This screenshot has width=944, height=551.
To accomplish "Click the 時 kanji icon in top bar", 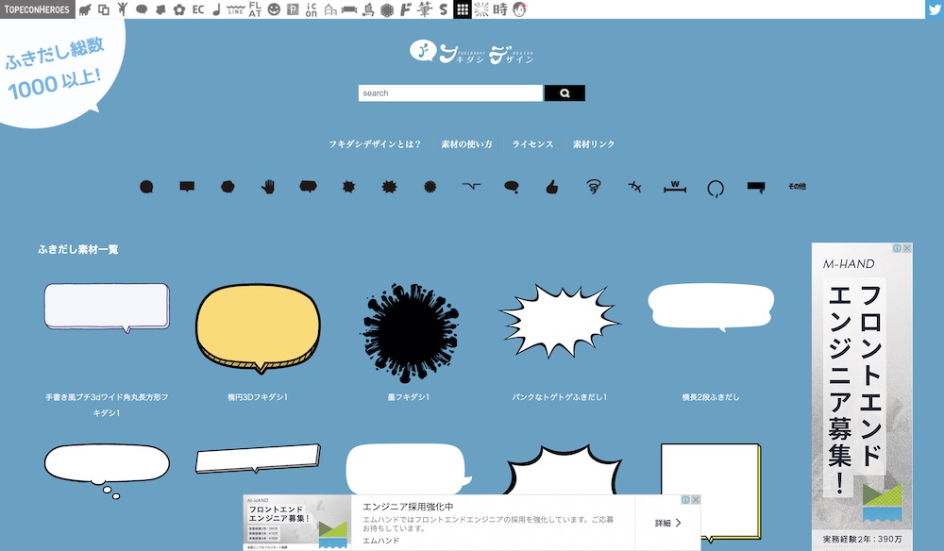I will (x=499, y=9).
